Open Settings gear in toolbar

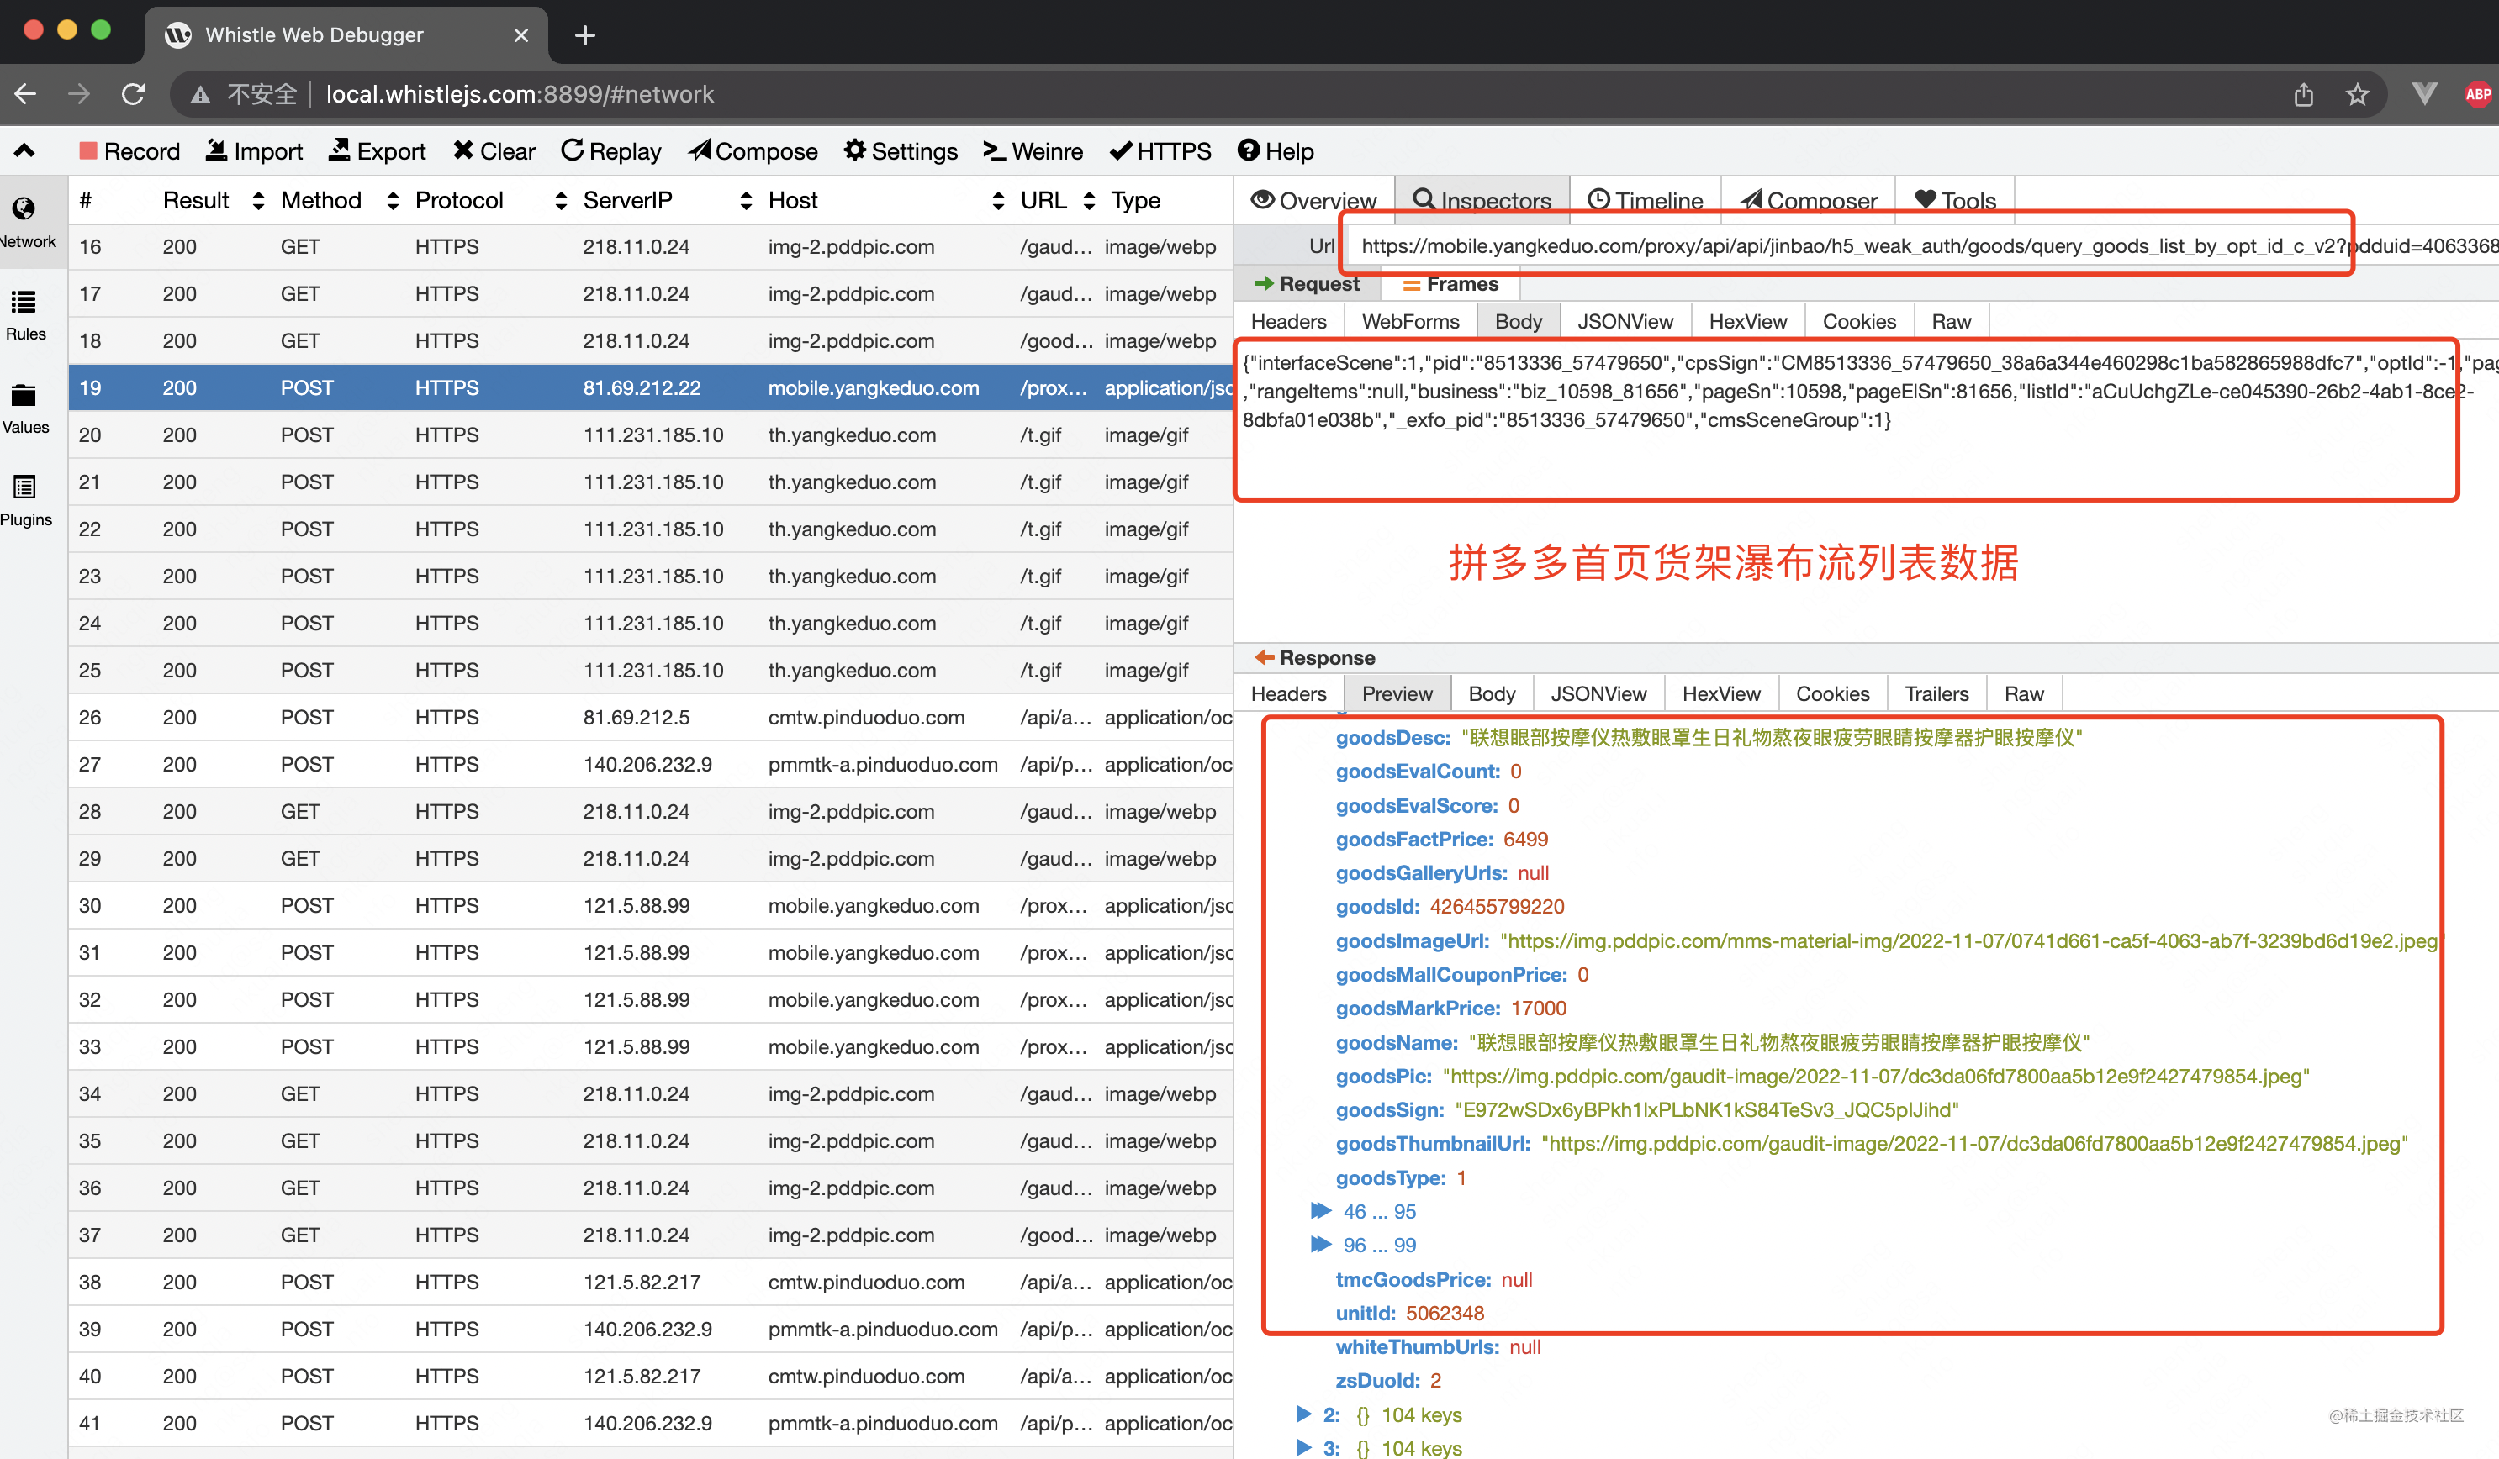coord(901,151)
